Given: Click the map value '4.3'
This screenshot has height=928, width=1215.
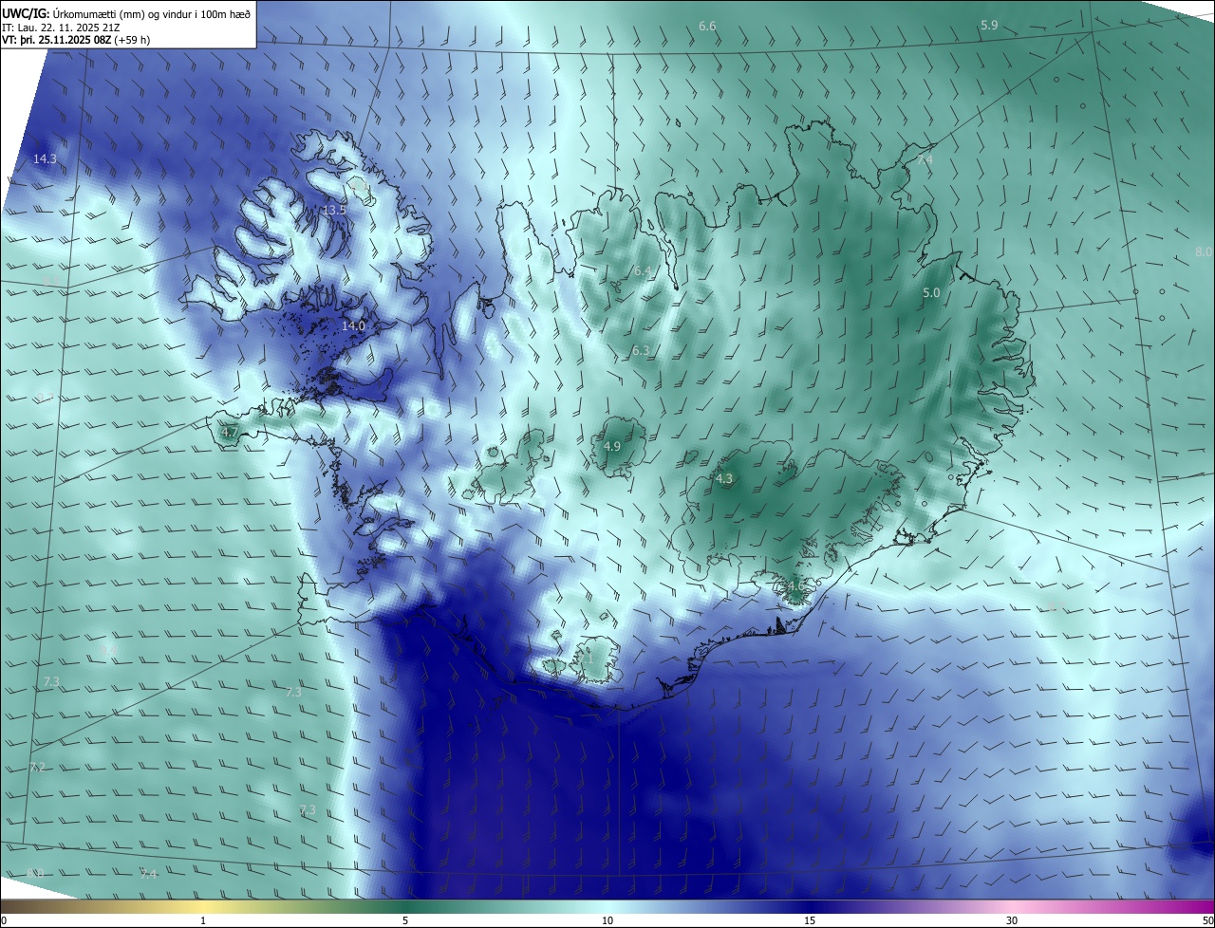Looking at the screenshot, I should click(x=724, y=478).
